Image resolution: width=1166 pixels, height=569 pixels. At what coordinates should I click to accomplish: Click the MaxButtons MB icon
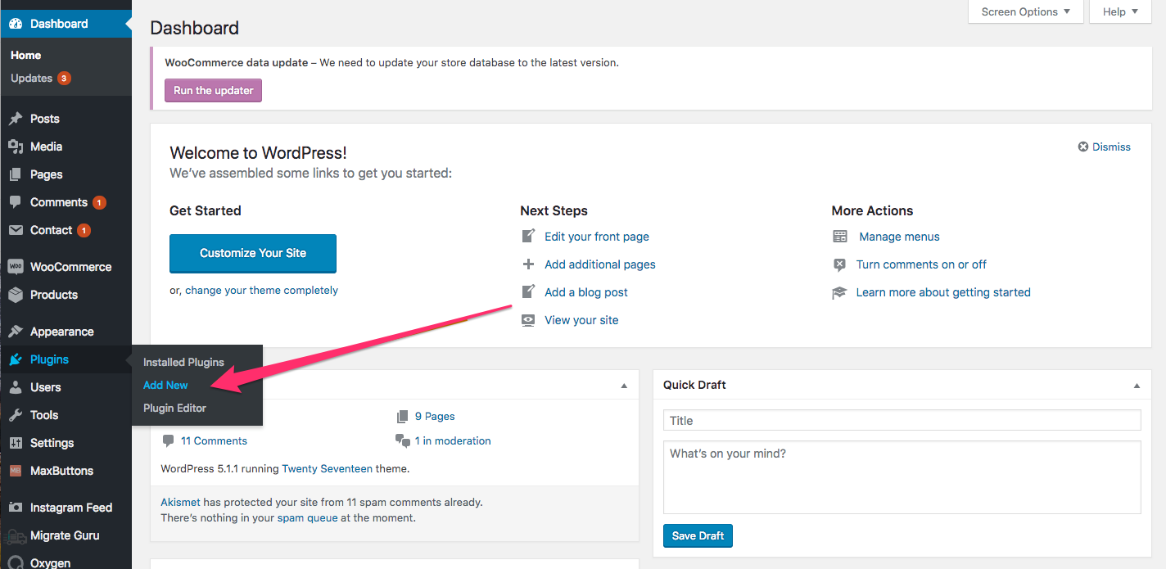tap(16, 471)
